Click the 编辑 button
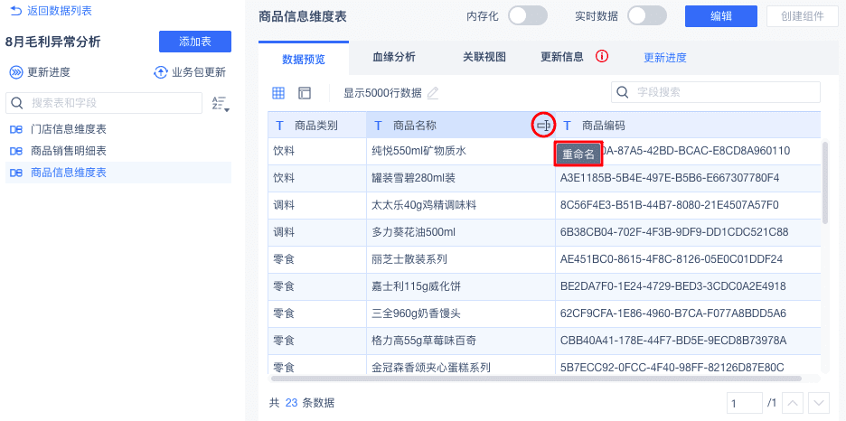 click(x=721, y=16)
